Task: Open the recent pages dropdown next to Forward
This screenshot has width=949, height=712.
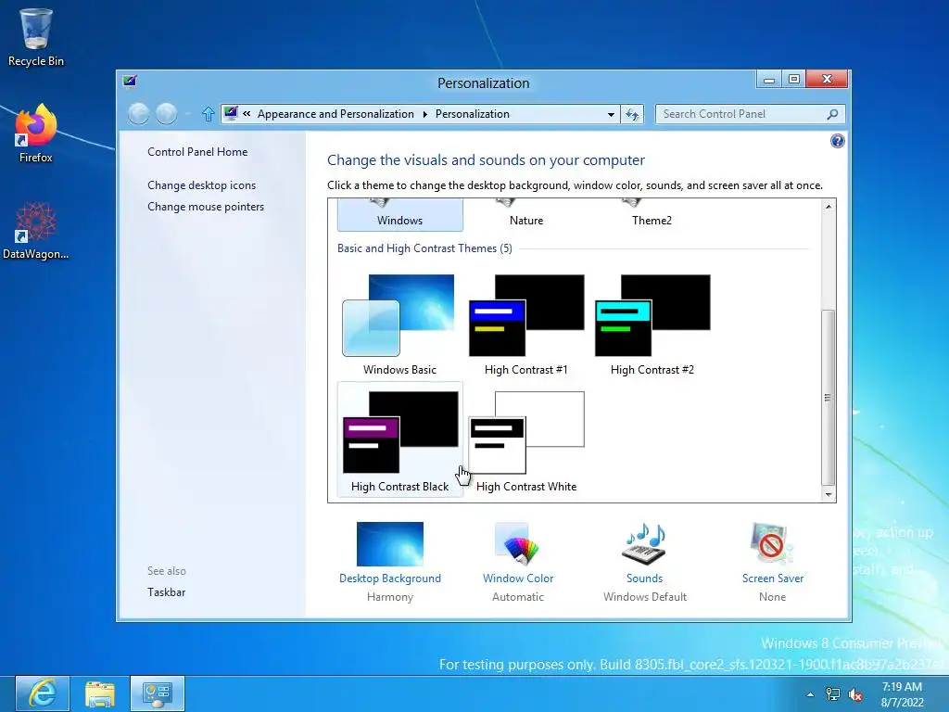Action: tap(187, 114)
